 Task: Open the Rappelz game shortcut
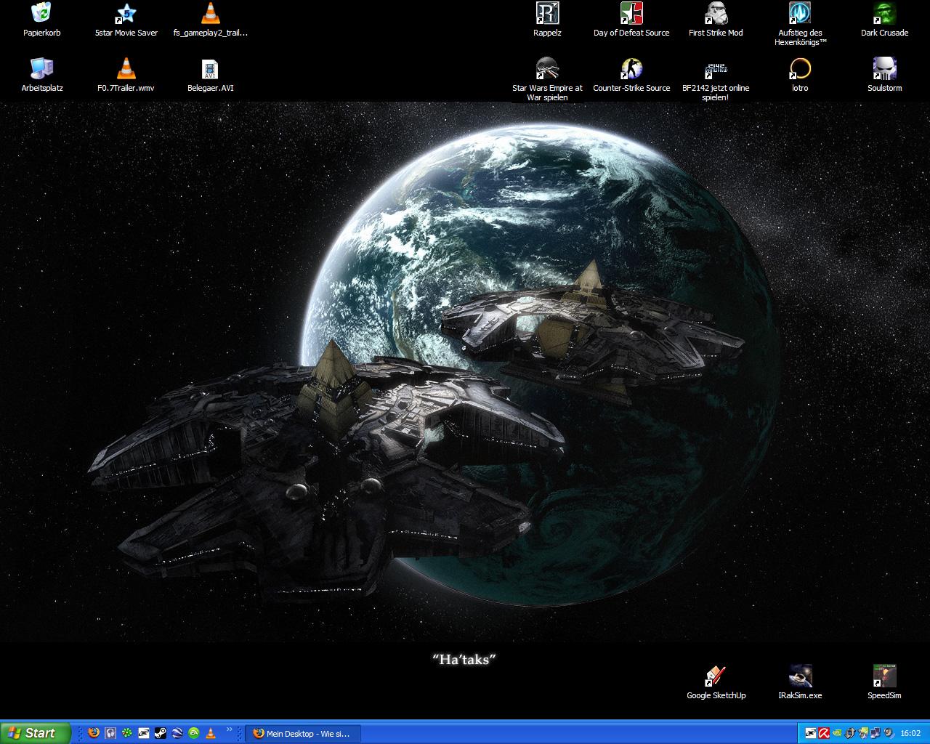coord(547,14)
